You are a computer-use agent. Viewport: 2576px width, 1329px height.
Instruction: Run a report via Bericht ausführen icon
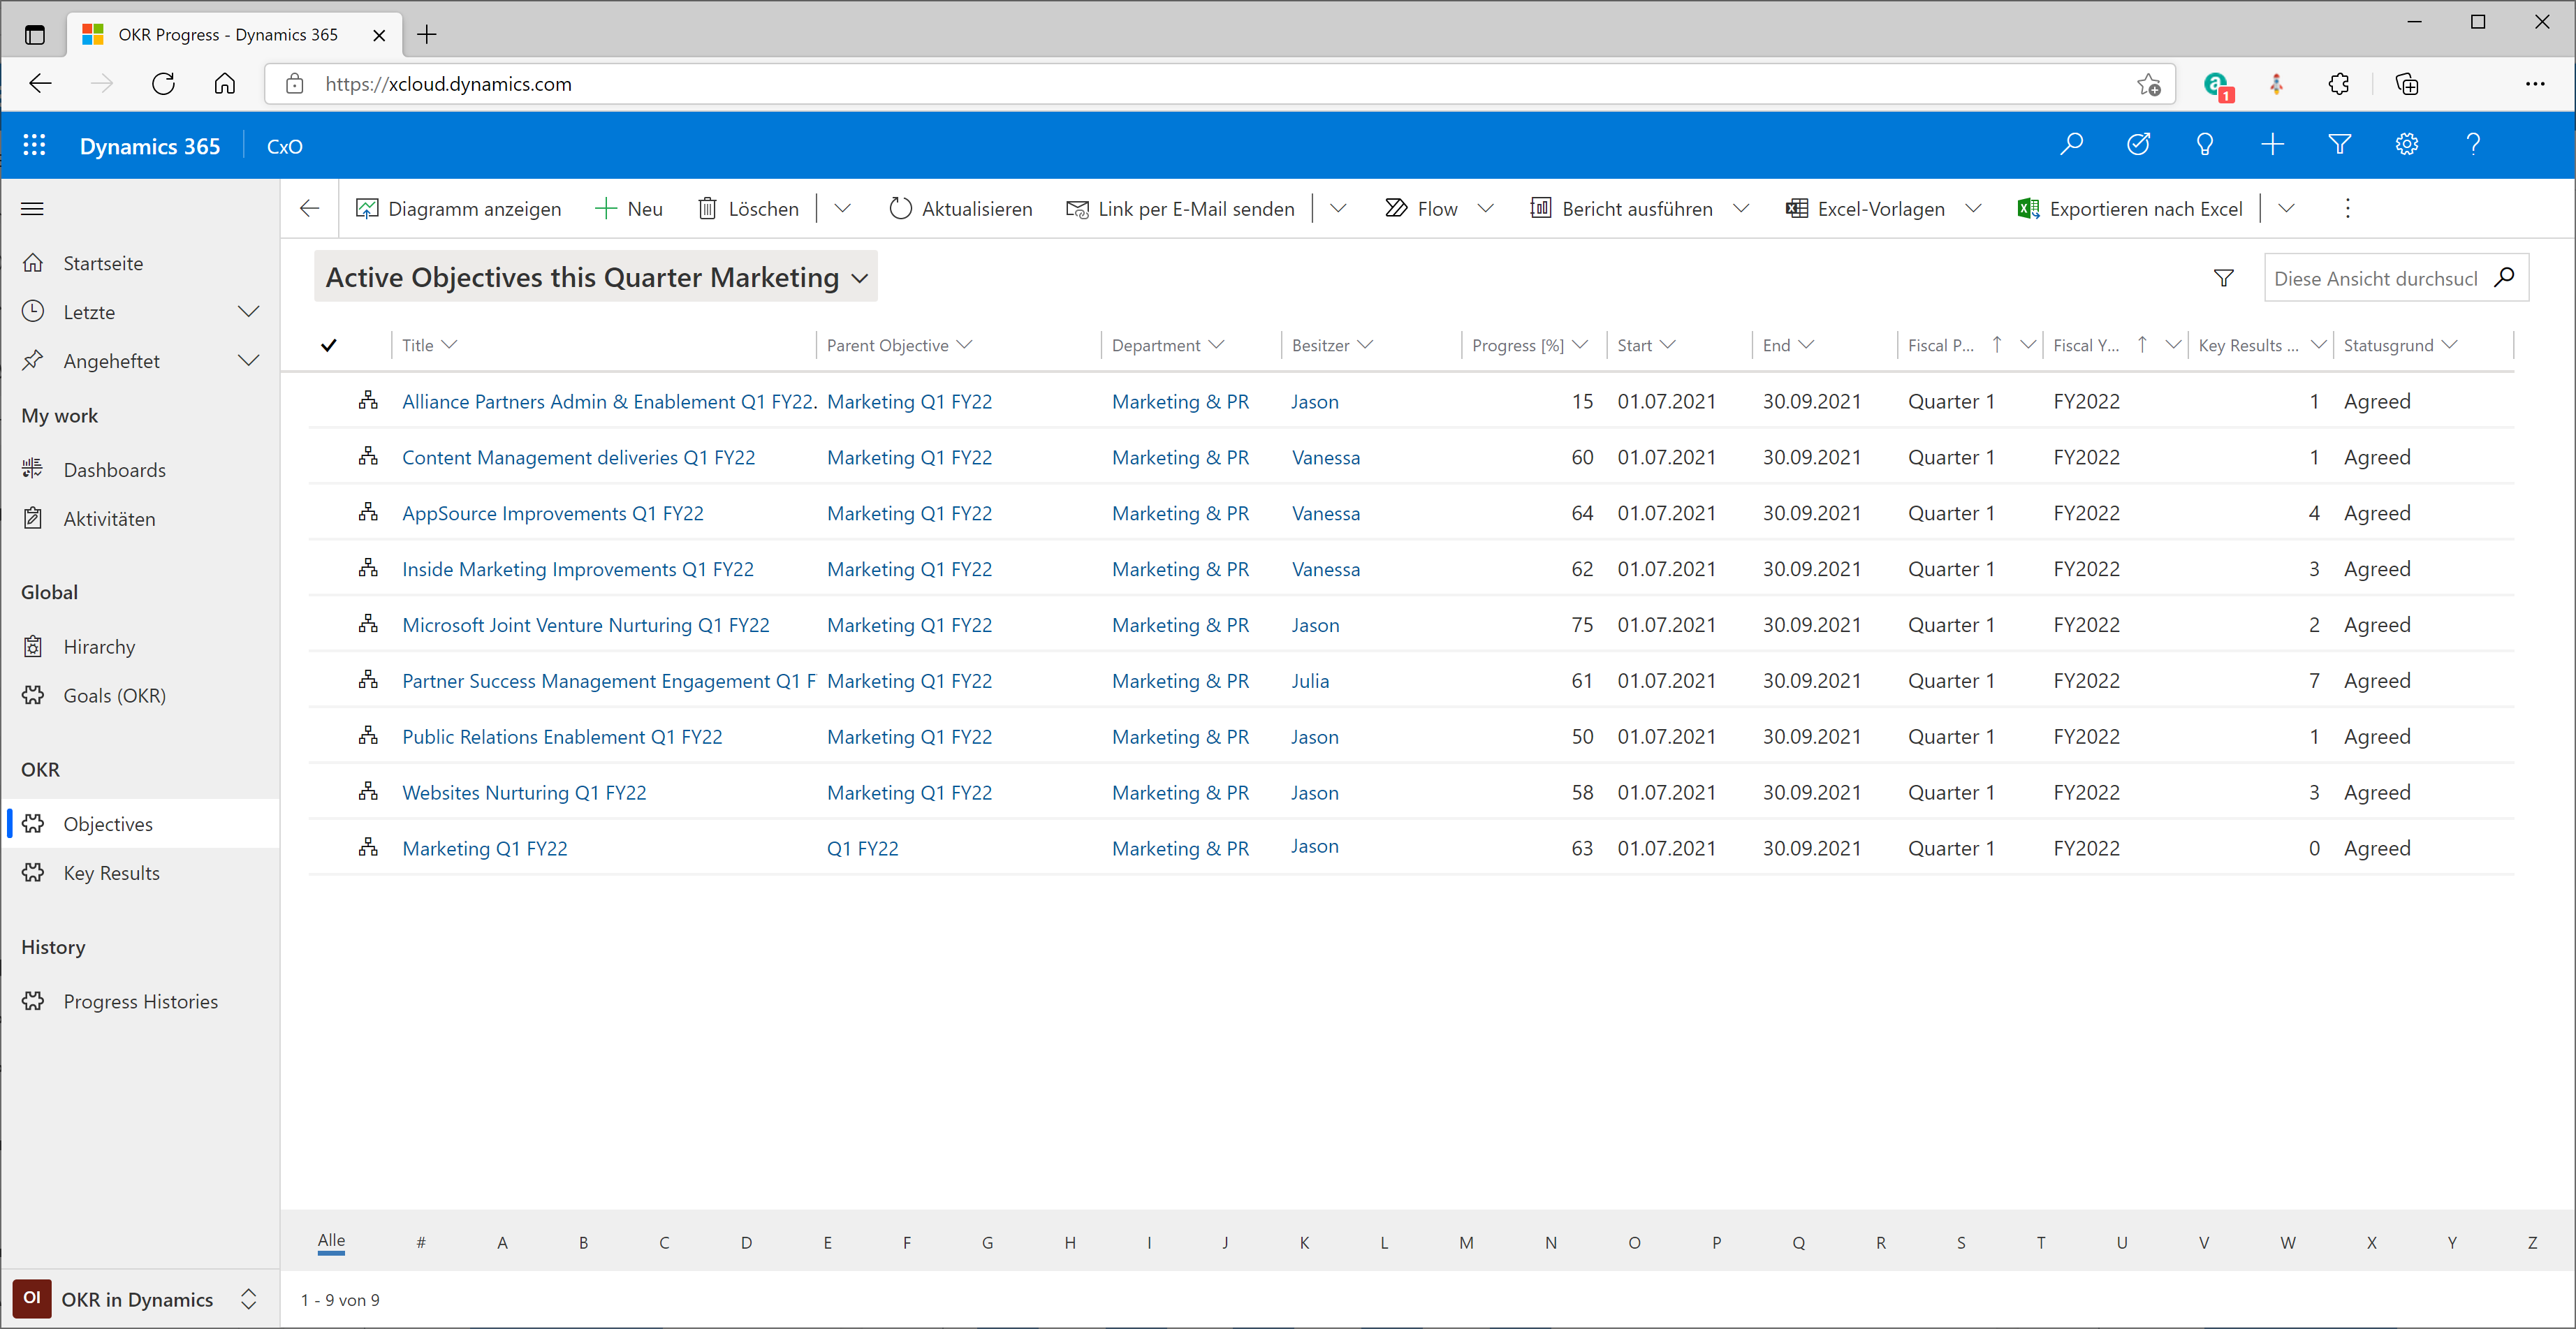click(x=1541, y=208)
